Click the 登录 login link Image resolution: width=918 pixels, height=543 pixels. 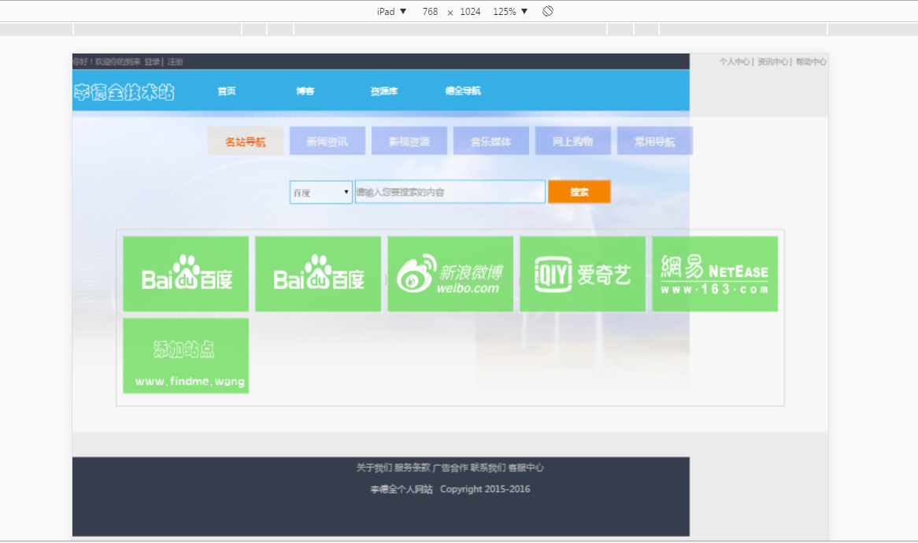click(152, 61)
